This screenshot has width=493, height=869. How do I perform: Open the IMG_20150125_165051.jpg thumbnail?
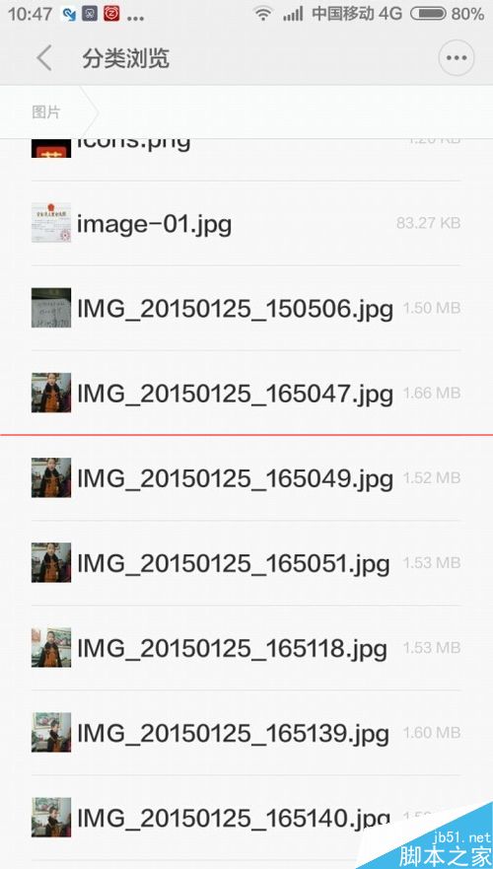(51, 562)
